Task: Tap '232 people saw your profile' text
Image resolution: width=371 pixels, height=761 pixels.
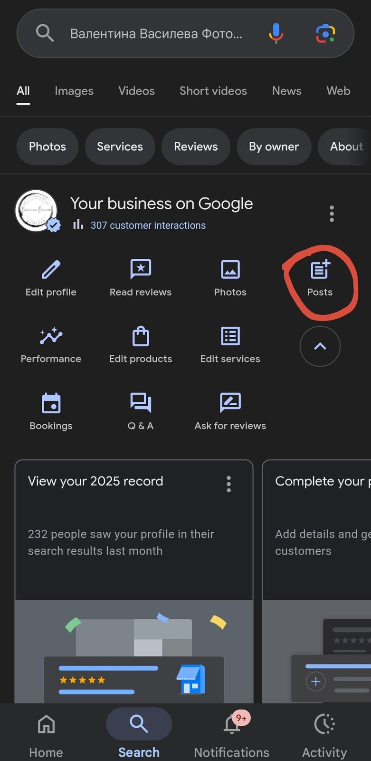Action: pos(121,542)
